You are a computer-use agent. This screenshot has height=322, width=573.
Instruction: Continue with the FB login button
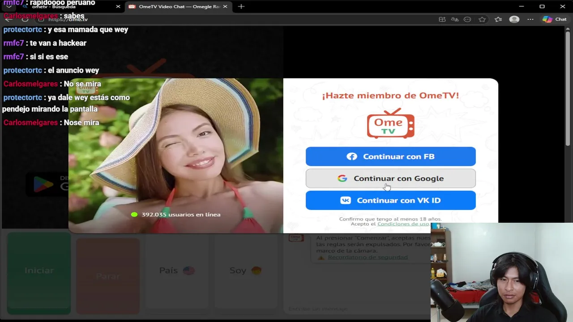390,157
